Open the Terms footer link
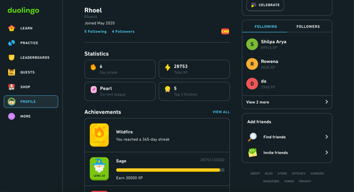 289,181
